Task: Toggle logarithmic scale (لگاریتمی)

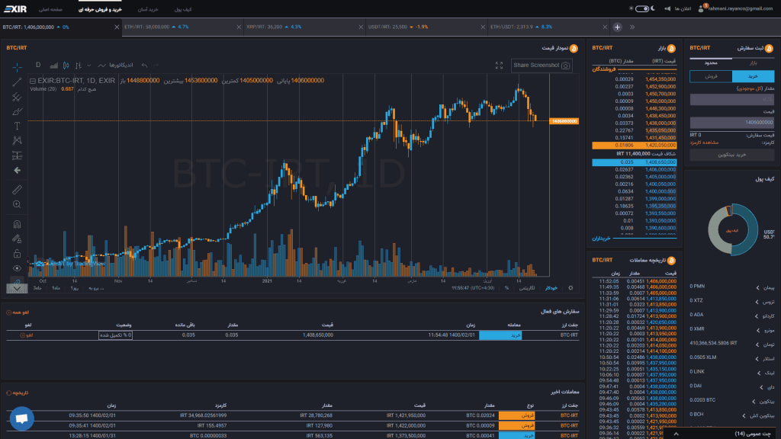Action: click(x=526, y=287)
